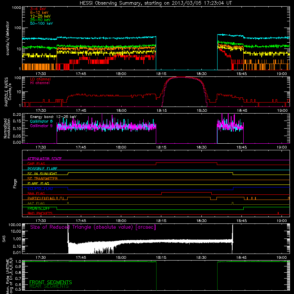Click the SC_TRANSMITTER flag label
Image resolution: width=294 pixels, height=294 pixels.
(43, 179)
